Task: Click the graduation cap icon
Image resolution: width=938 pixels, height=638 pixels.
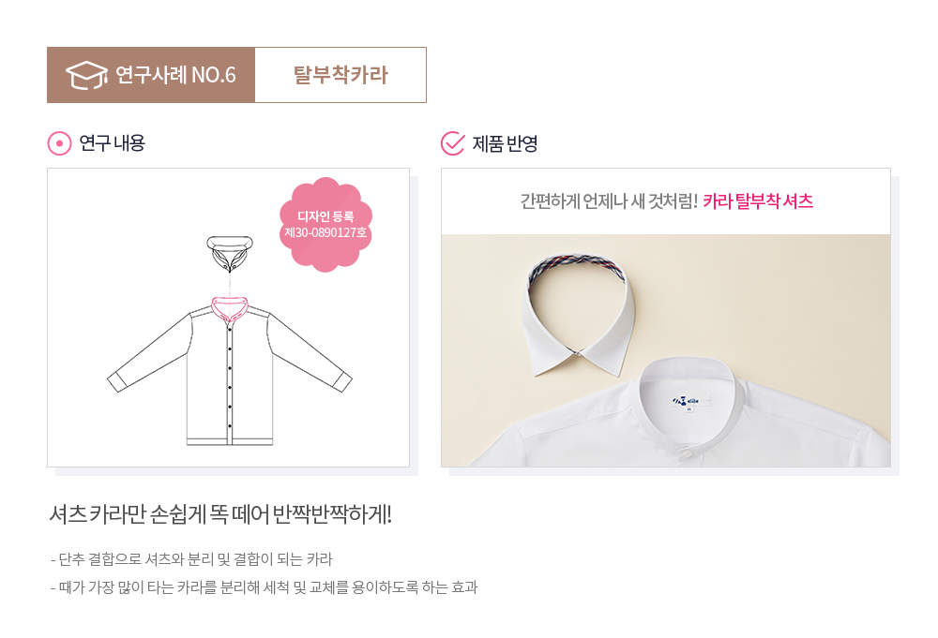Action: pyautogui.click(x=86, y=75)
